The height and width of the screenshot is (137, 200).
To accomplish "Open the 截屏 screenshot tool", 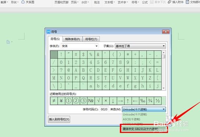I will tap(4, 2).
